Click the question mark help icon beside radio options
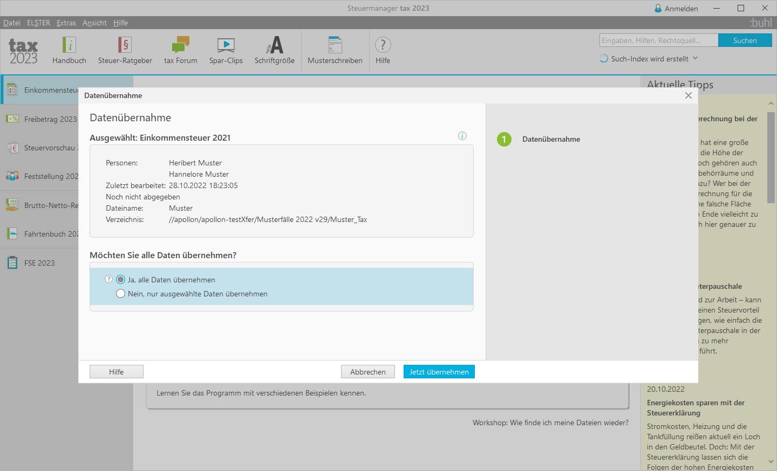 click(x=108, y=279)
